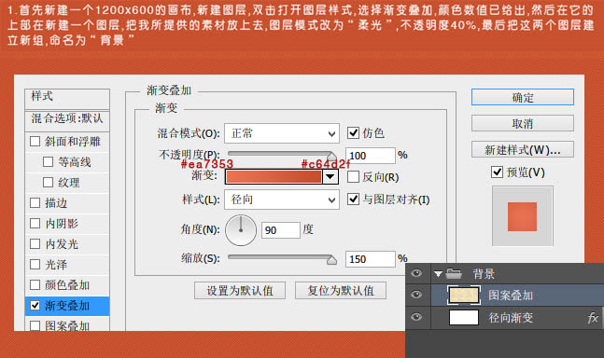Hide the 图案叠加 layer

pos(416,295)
